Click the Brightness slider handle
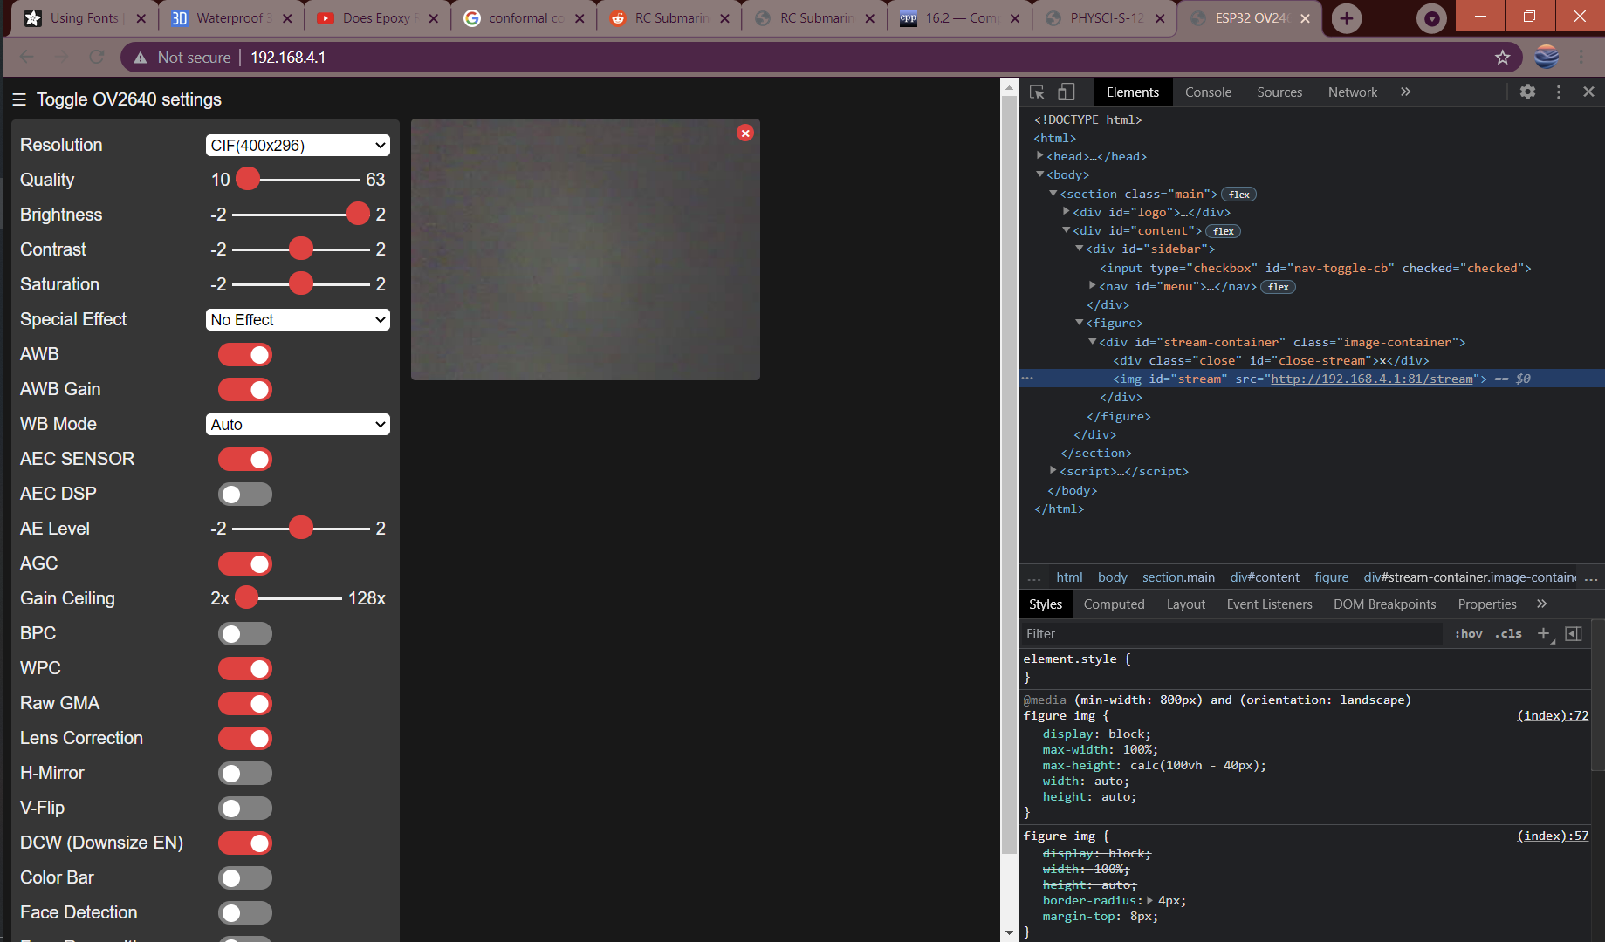The image size is (1605, 942). (x=358, y=214)
